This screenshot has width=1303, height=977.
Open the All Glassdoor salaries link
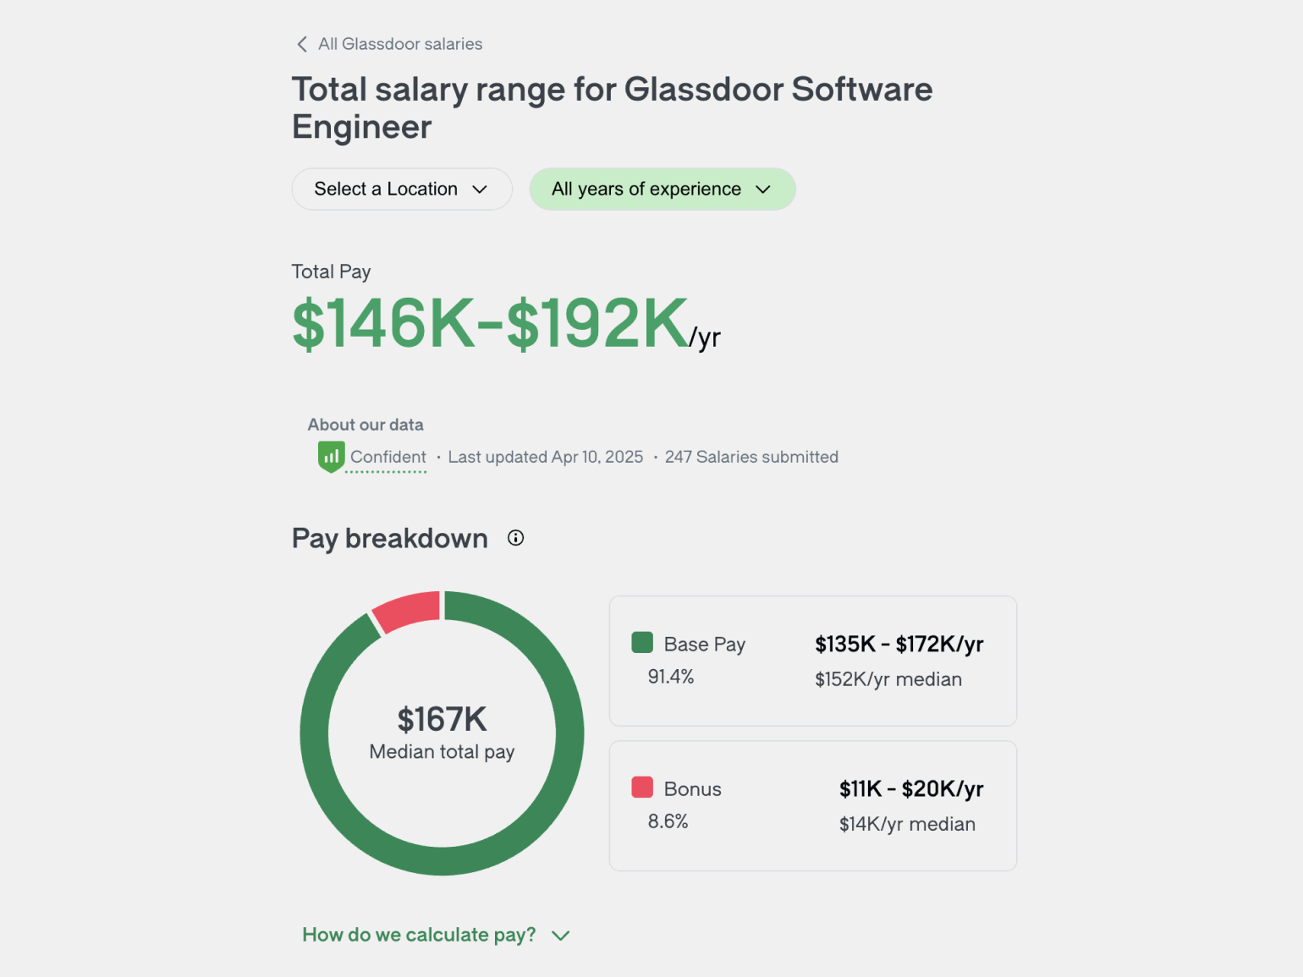(x=399, y=44)
